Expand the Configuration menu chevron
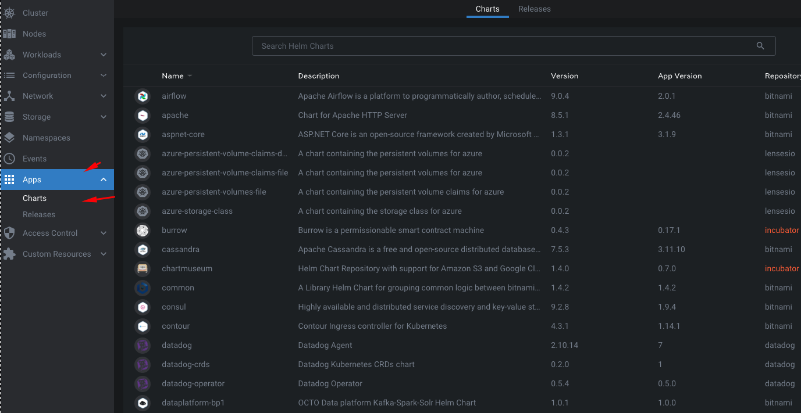The width and height of the screenshot is (801, 413). [x=104, y=76]
